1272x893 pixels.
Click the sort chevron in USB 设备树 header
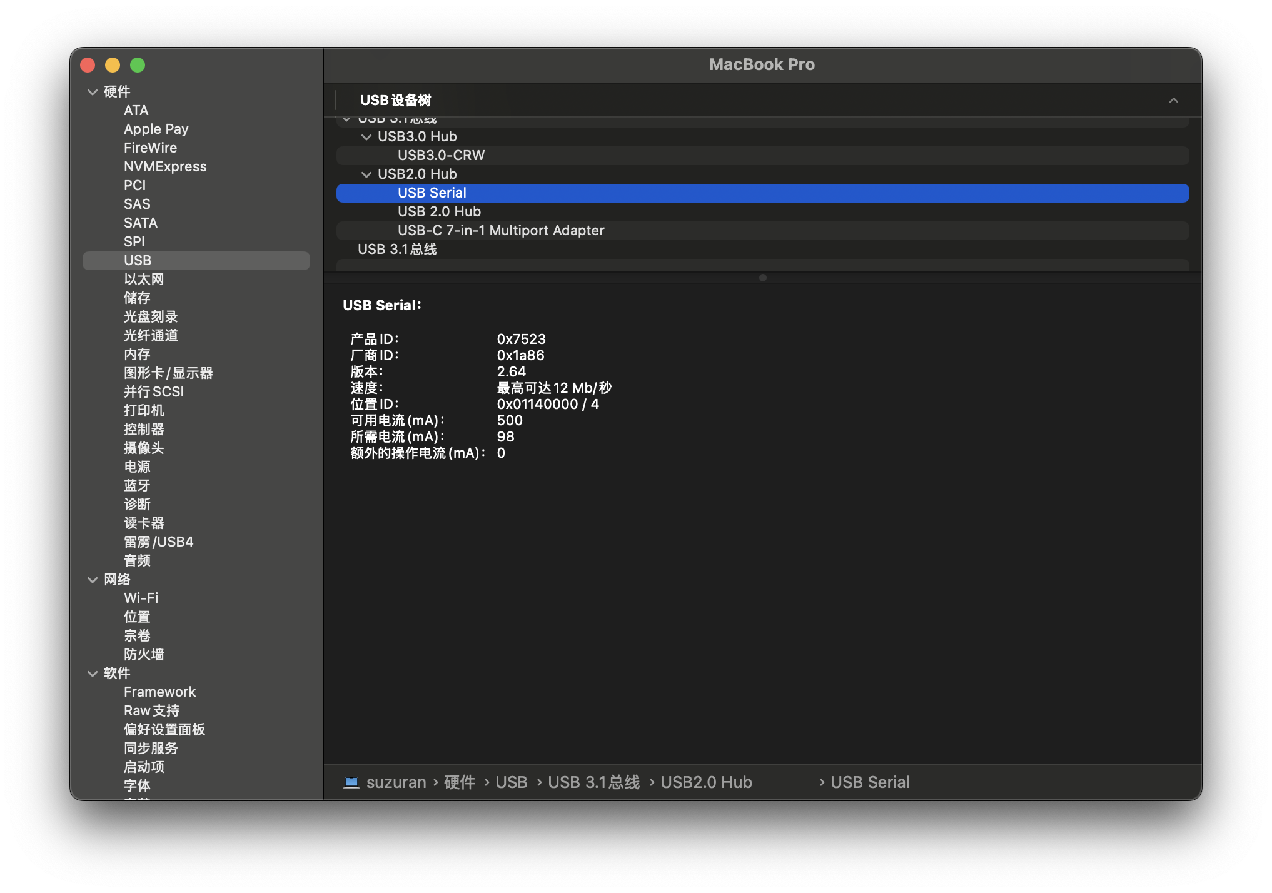[x=1174, y=100]
